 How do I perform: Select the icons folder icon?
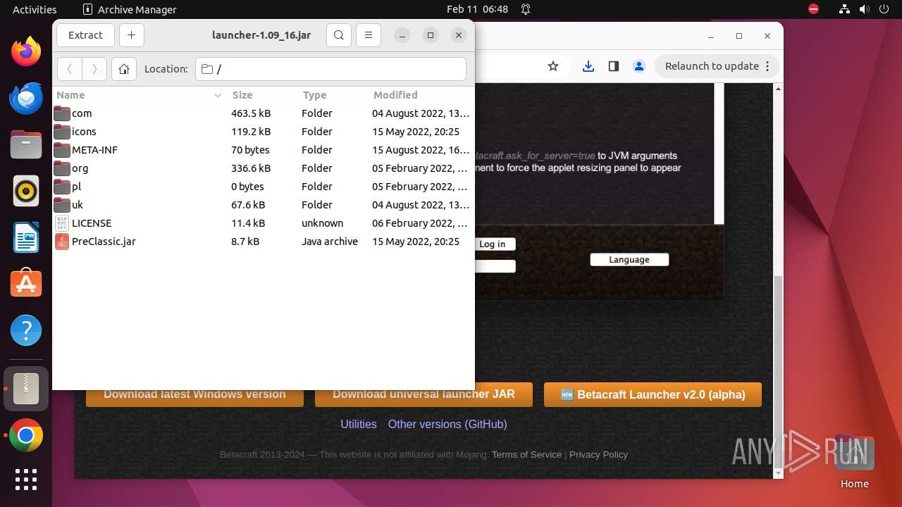click(62, 132)
